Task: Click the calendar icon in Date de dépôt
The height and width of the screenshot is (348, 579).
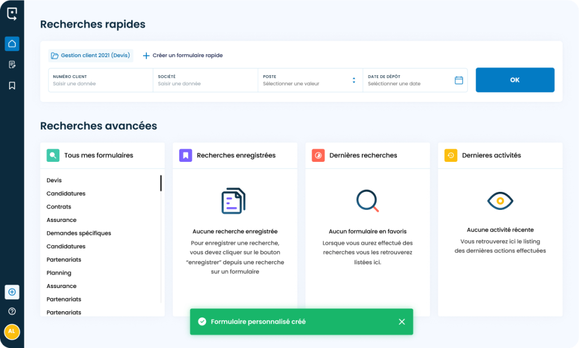Action: (x=459, y=80)
